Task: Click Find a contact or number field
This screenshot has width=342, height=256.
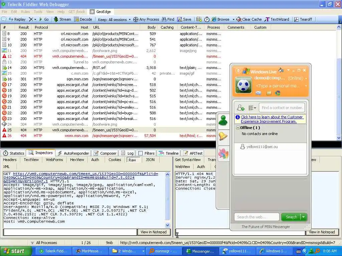Action: click(282, 108)
